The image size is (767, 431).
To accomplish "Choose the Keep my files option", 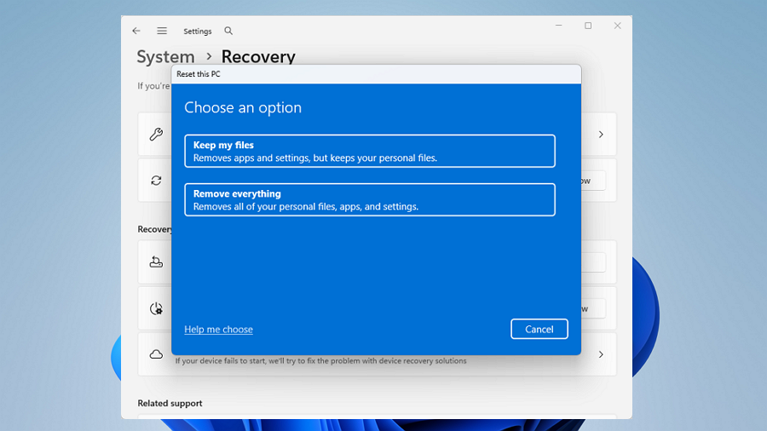I will pyautogui.click(x=369, y=152).
